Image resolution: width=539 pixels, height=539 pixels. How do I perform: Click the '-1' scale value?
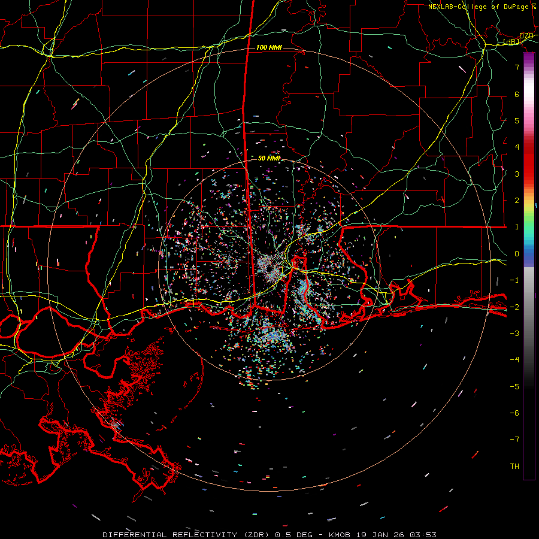[x=514, y=280]
